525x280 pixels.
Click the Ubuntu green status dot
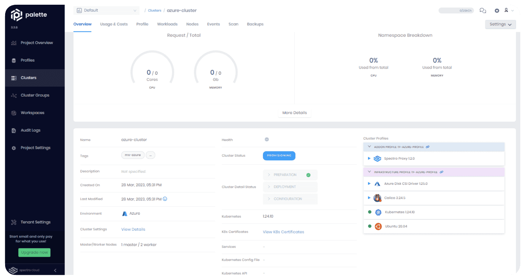(369, 226)
